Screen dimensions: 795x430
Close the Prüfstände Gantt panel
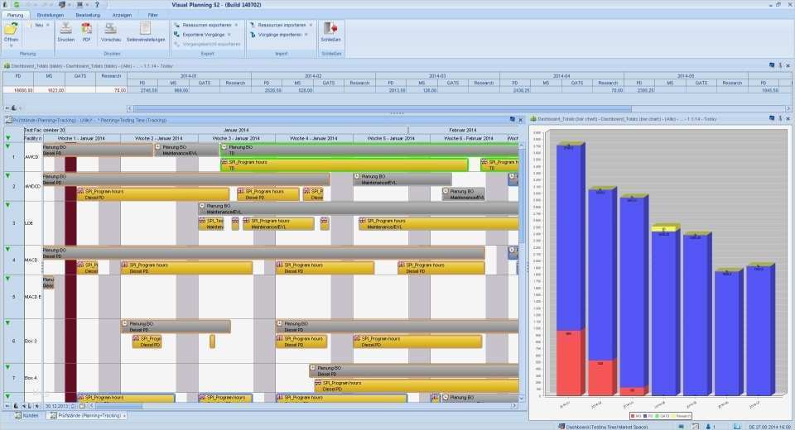coord(520,120)
